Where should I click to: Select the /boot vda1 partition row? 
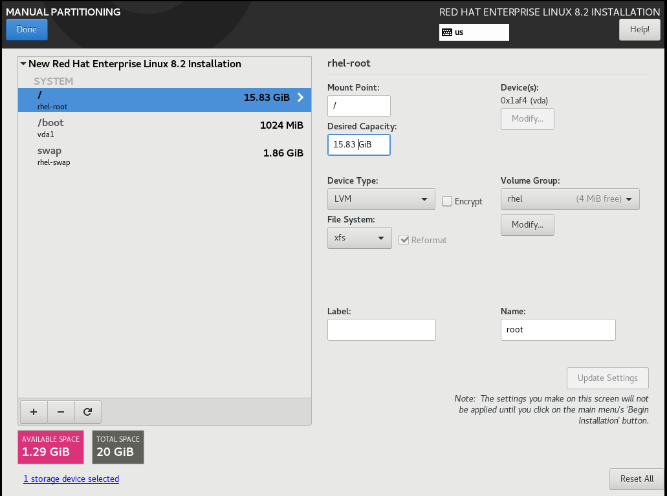164,127
